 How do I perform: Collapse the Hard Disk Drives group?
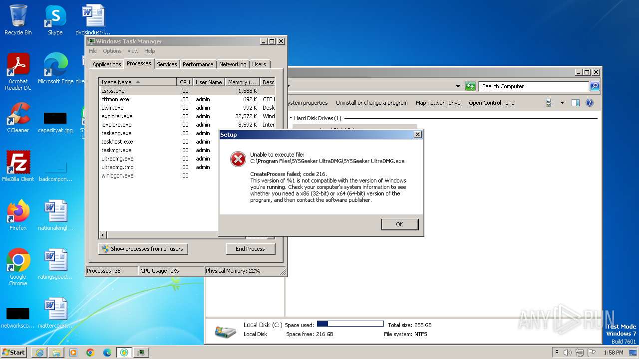[291, 118]
